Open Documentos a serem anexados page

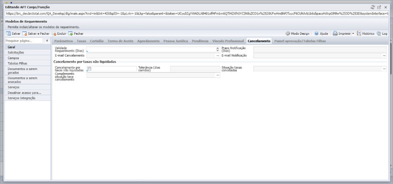27,80
